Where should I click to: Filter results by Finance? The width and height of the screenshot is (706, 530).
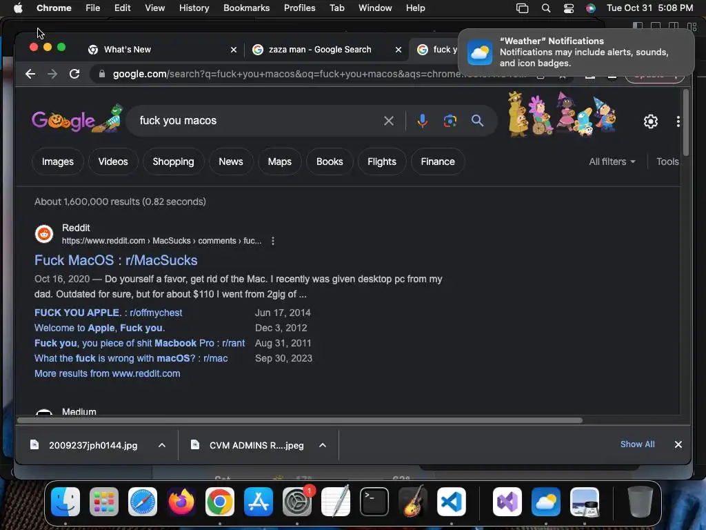438,161
